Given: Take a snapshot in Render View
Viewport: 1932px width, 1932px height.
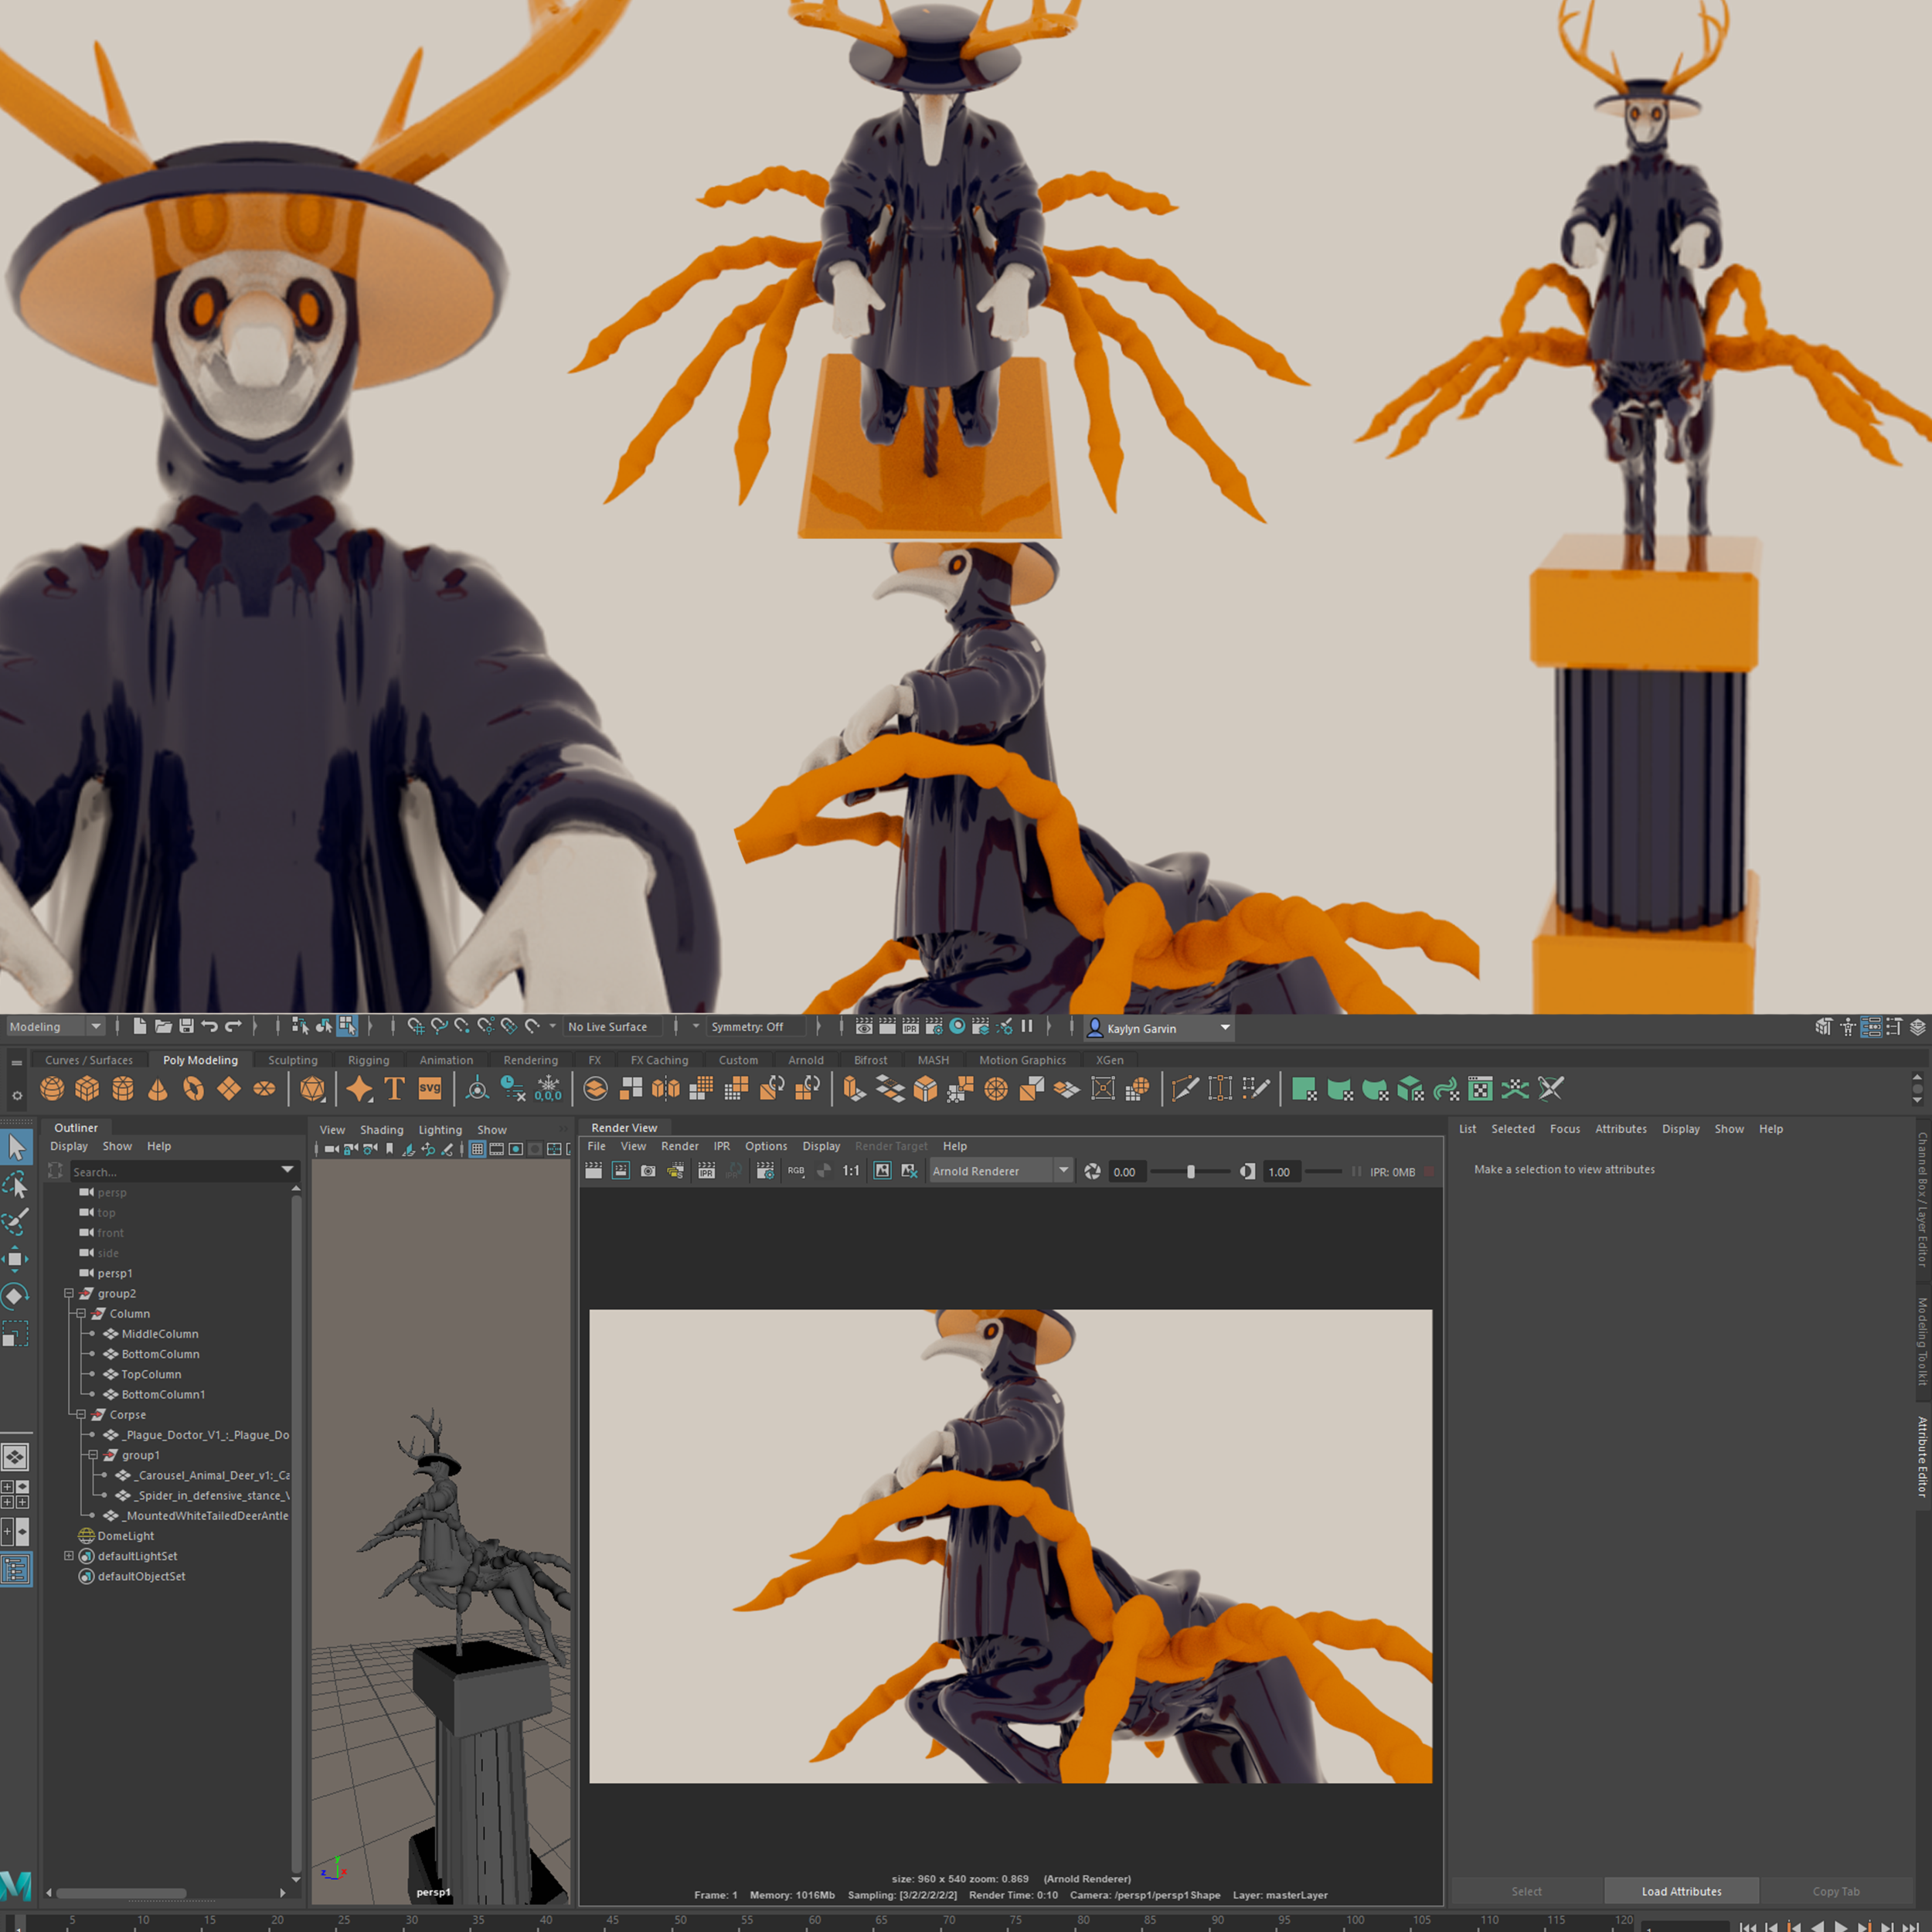Looking at the screenshot, I should [x=648, y=1171].
